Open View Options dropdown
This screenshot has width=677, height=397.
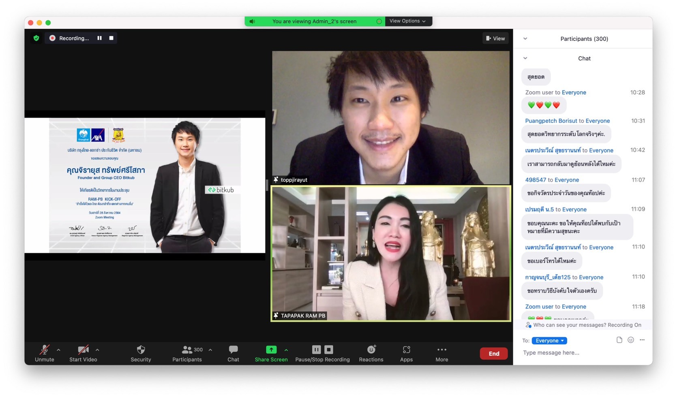408,21
